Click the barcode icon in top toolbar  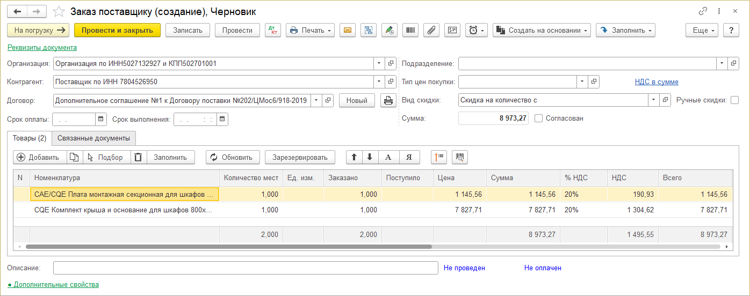click(410, 31)
